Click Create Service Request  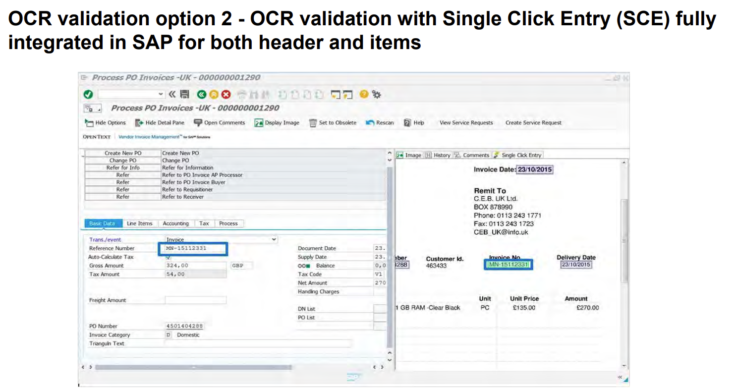click(533, 123)
